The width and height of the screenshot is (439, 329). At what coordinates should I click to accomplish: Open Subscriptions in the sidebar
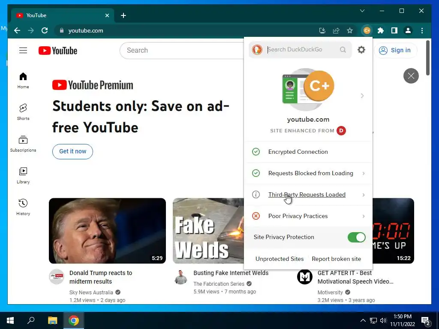tap(23, 144)
